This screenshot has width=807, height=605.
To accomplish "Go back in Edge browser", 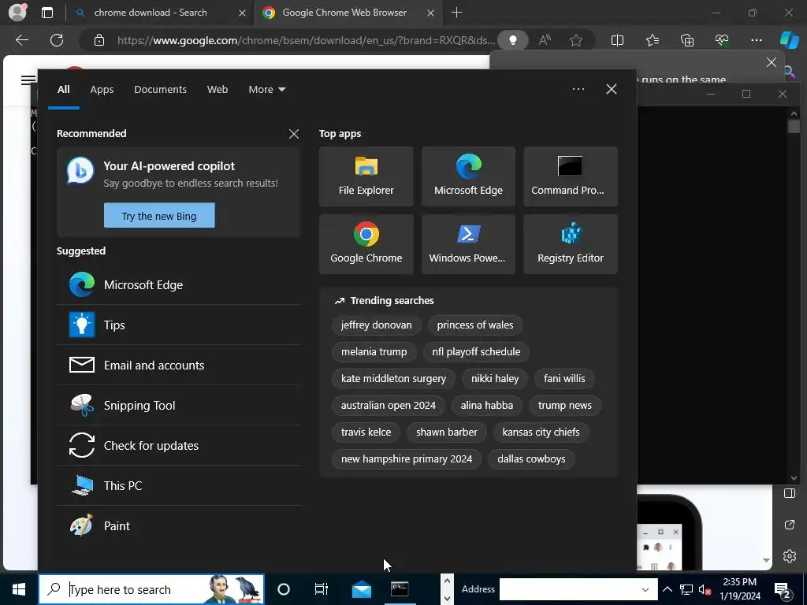I will (x=22, y=40).
